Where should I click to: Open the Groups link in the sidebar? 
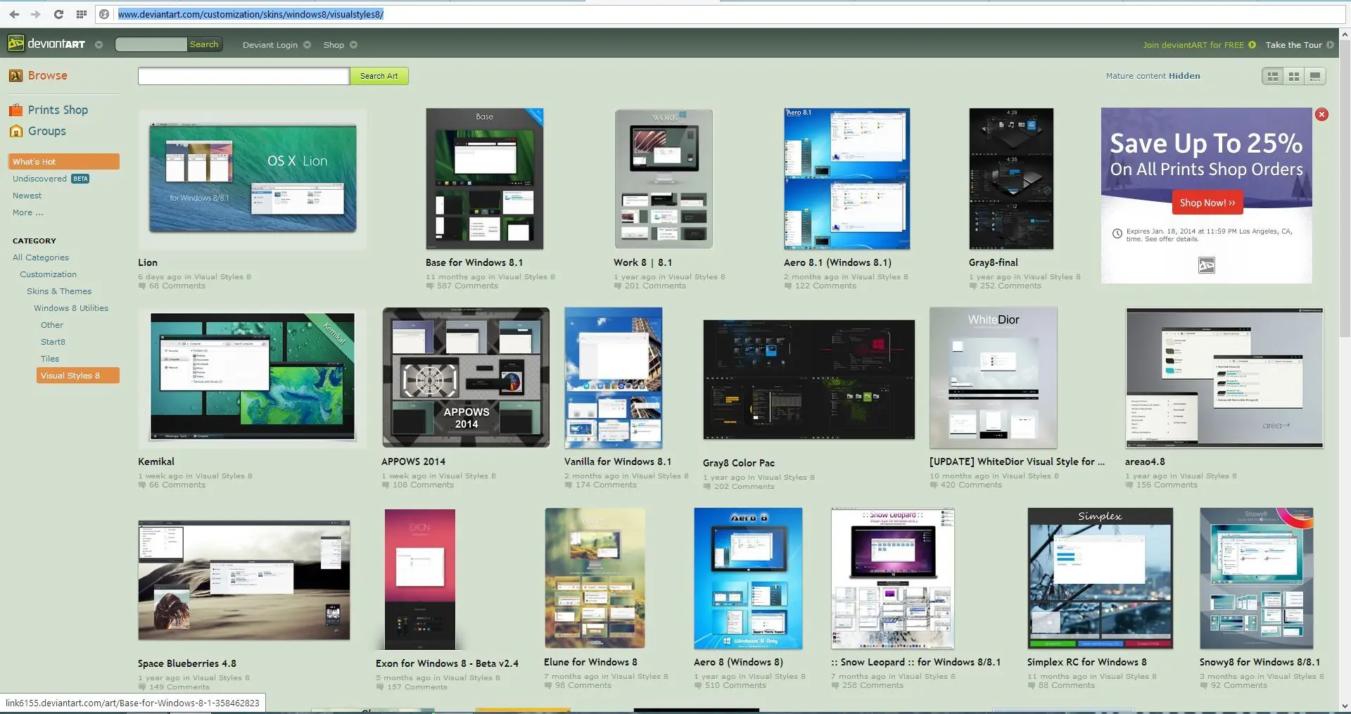(46, 131)
